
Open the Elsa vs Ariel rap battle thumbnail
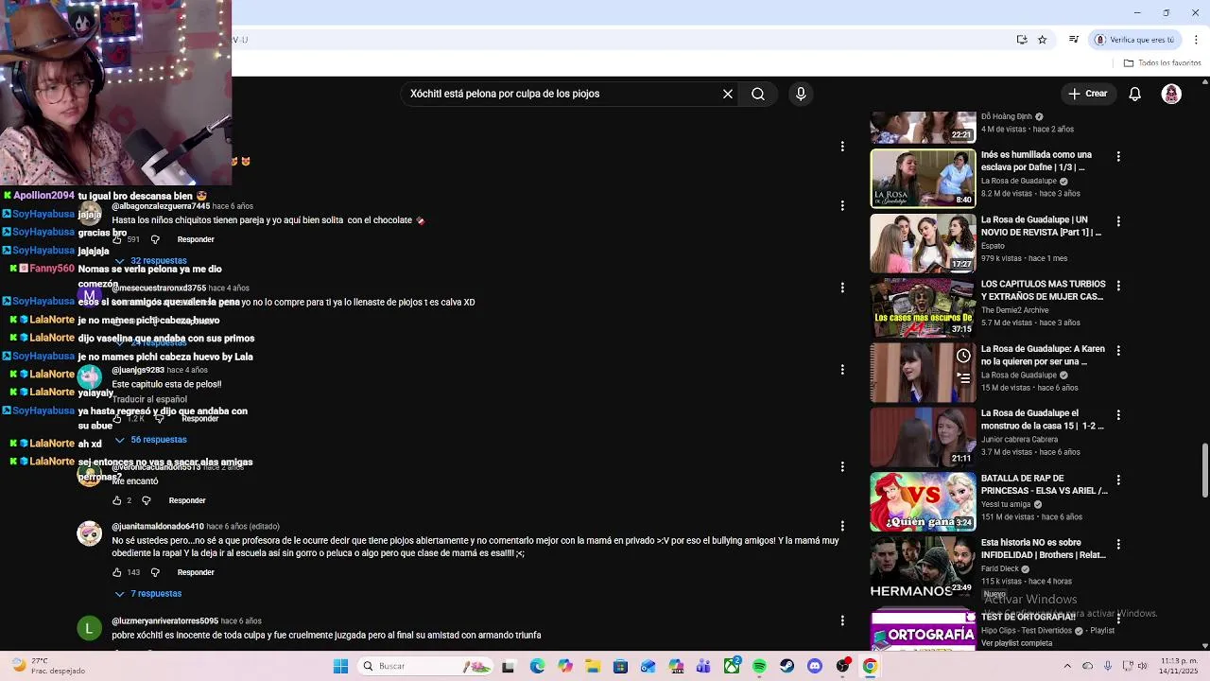tap(923, 501)
